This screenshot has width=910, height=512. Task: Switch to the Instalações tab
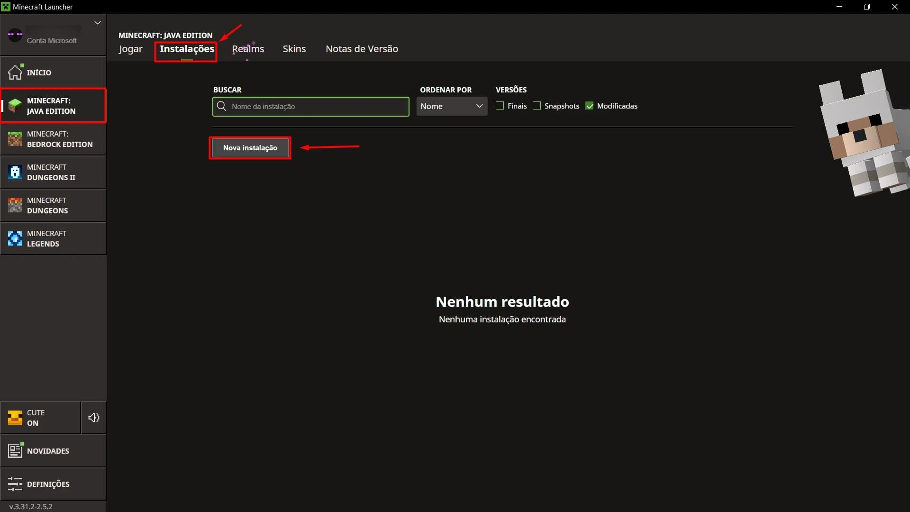[x=186, y=48]
